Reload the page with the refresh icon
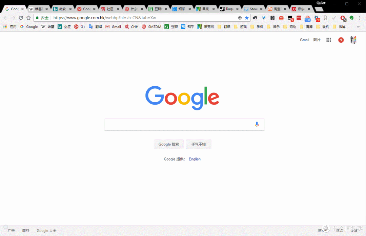The height and width of the screenshot is (236, 366). coord(21,18)
